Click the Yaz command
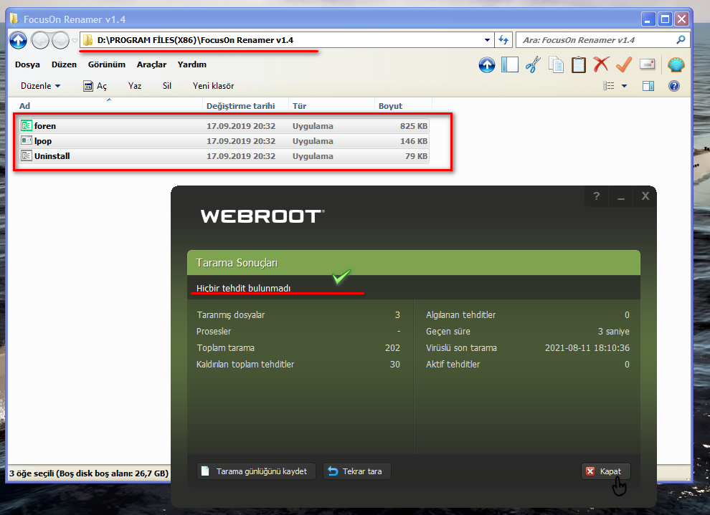This screenshot has width=710, height=515. click(135, 86)
